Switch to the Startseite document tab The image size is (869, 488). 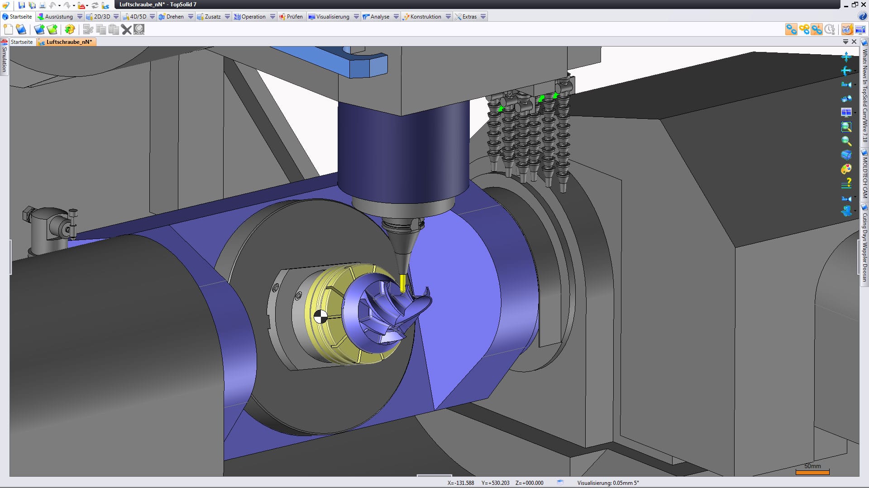[22, 42]
